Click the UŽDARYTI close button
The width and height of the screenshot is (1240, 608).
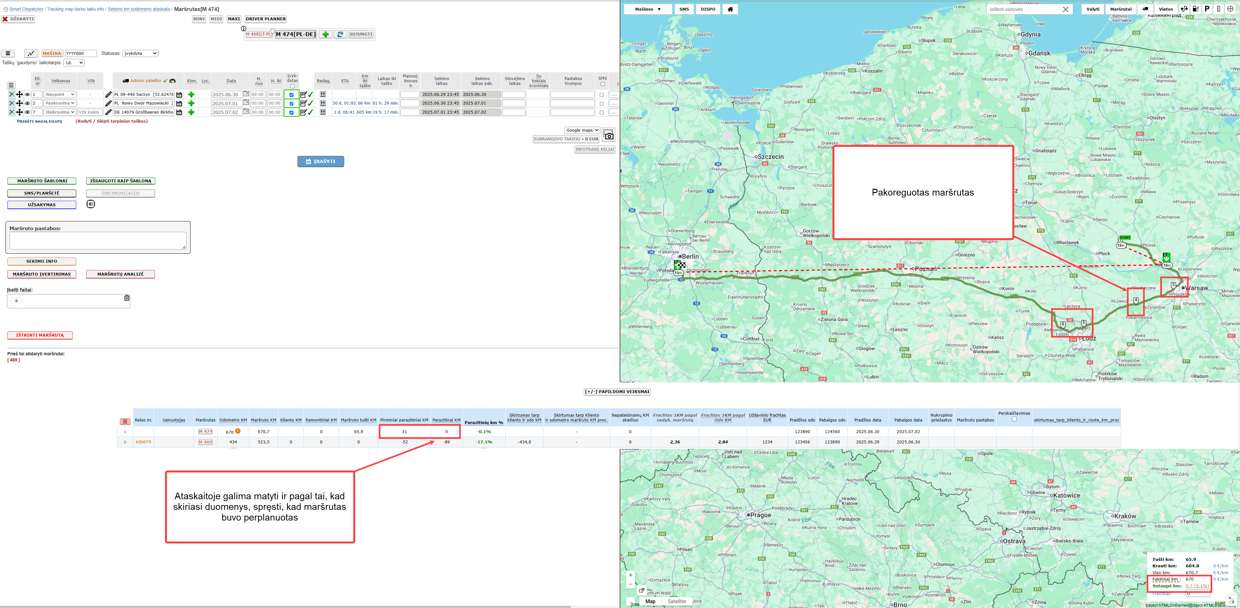tap(18, 19)
